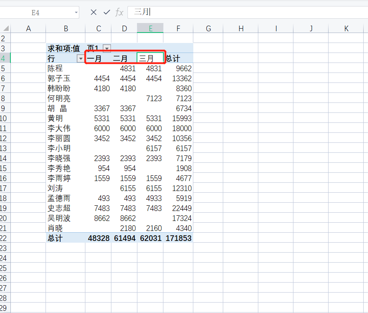
Task: Click the select-all corner triangle
Action: coord(6,28)
